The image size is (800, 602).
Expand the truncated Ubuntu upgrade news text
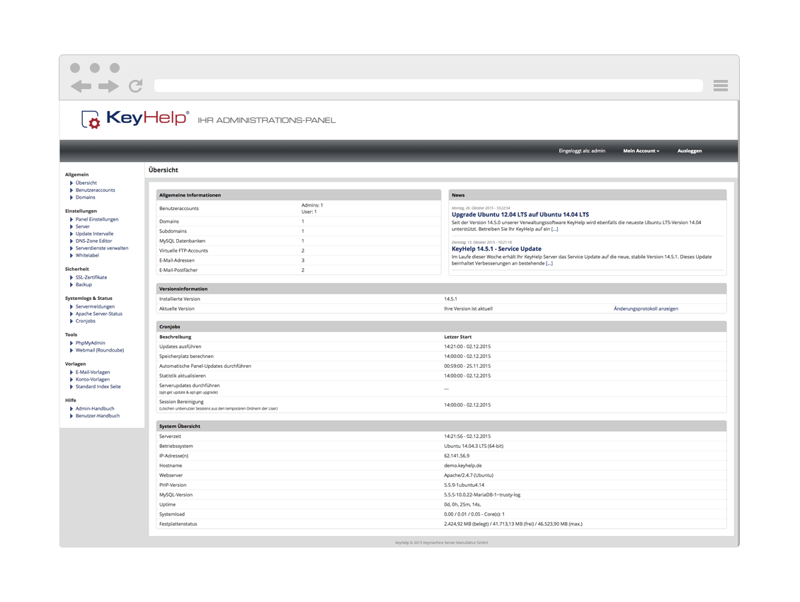pos(554,229)
